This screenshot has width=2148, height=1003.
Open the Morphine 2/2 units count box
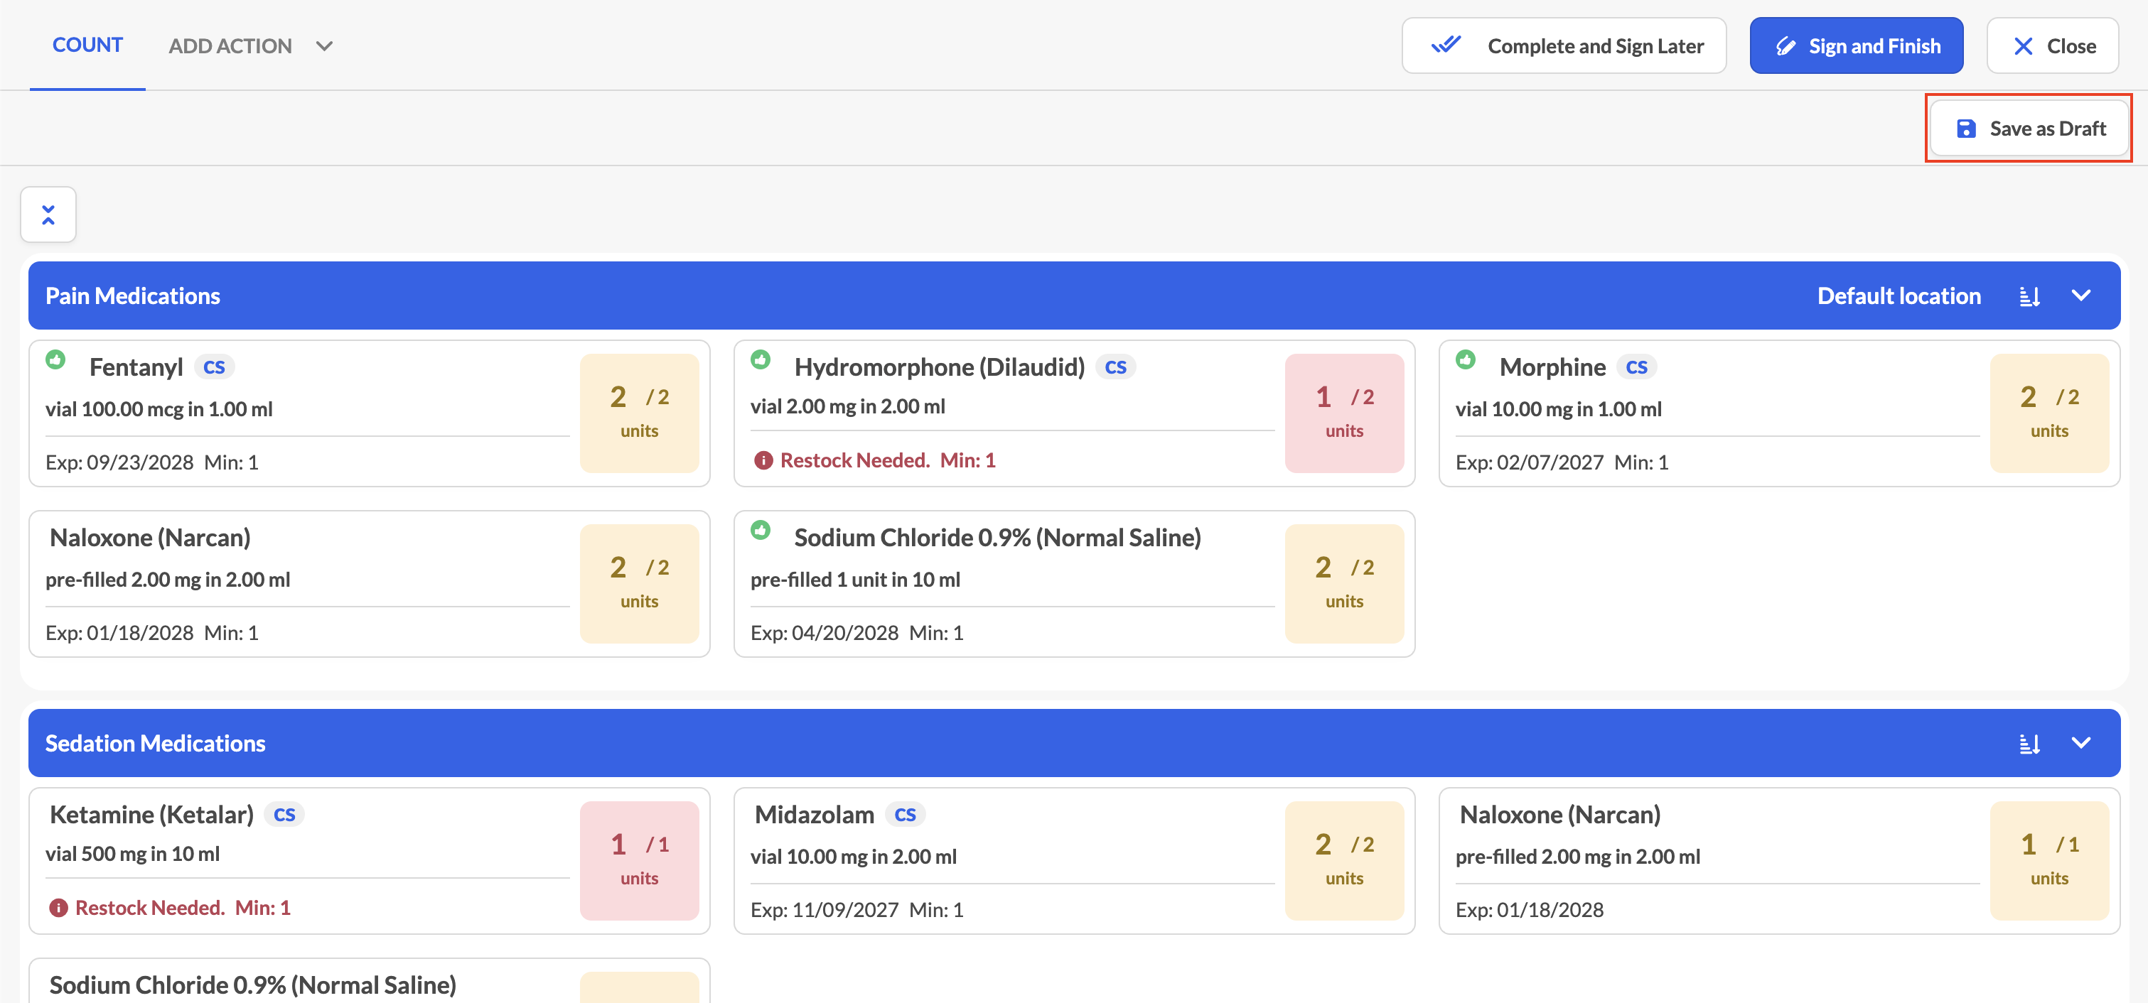[x=2050, y=413]
